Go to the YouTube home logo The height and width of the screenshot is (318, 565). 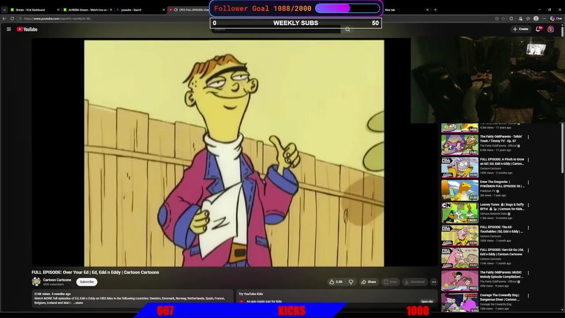[27, 29]
